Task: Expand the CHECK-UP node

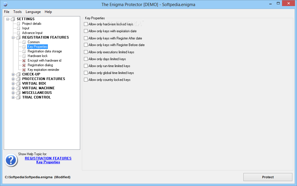Action: click(x=13, y=75)
